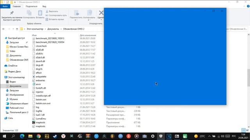
Task: Click the pin to Quick Access ribbon icon
Action: pos(12,13)
